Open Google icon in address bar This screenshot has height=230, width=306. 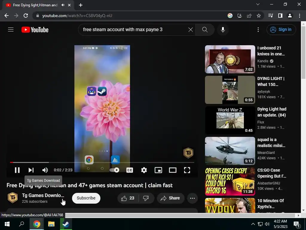[230, 16]
